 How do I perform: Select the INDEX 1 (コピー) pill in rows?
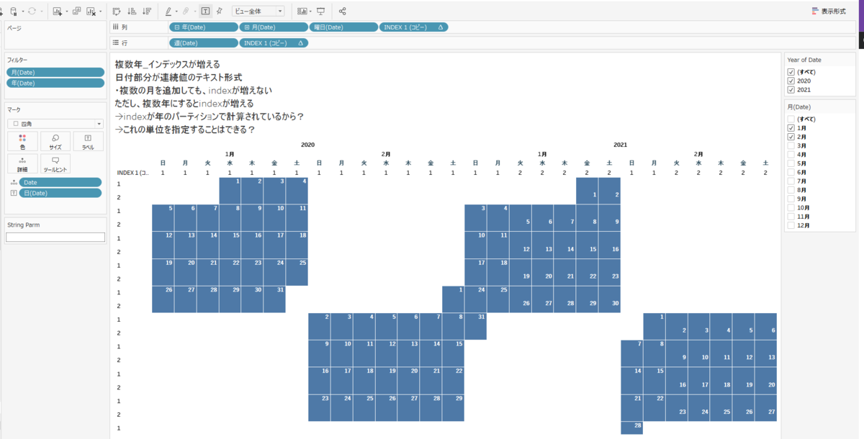point(274,43)
